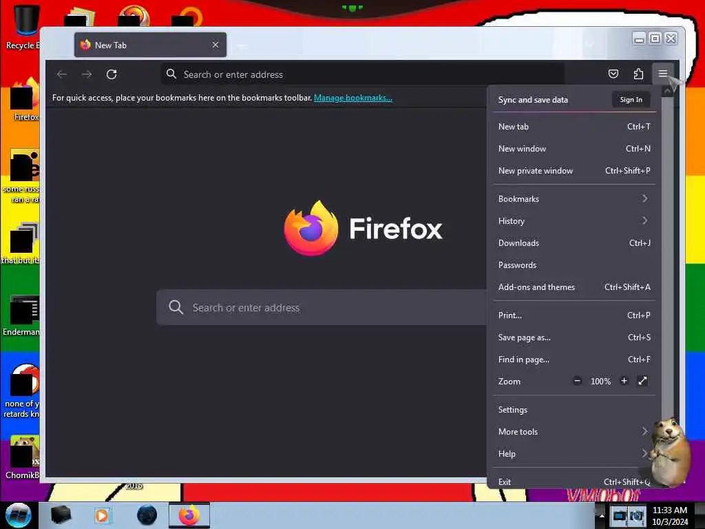Screen dimensions: 705x529
Task: Expand the Bookmarks submenu
Action: [x=574, y=199]
